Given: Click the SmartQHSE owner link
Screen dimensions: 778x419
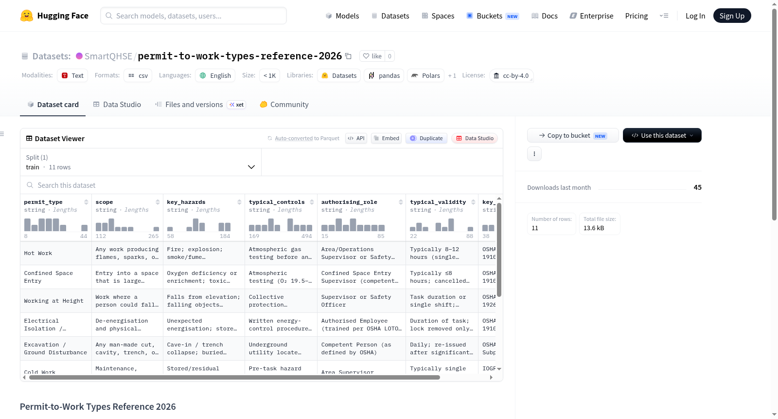Looking at the screenshot, I should tap(108, 56).
